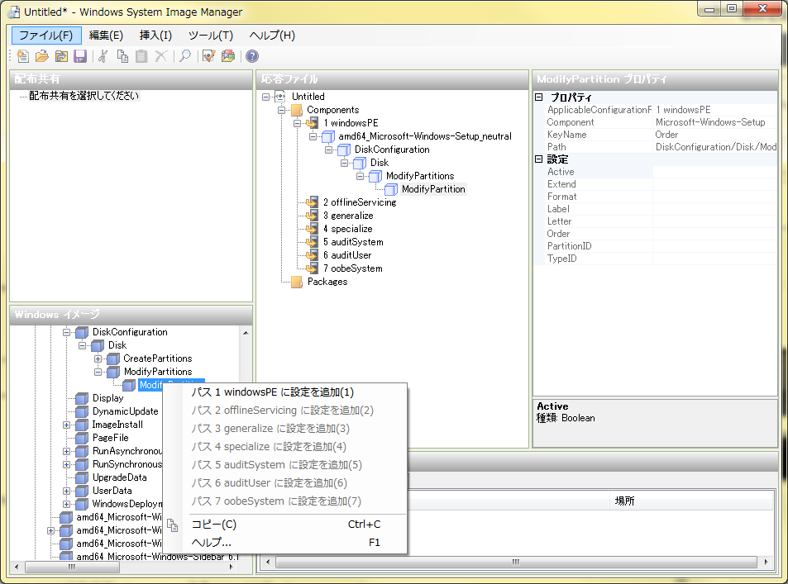Click the Extend setting value field
The height and width of the screenshot is (584, 788).
tap(714, 184)
